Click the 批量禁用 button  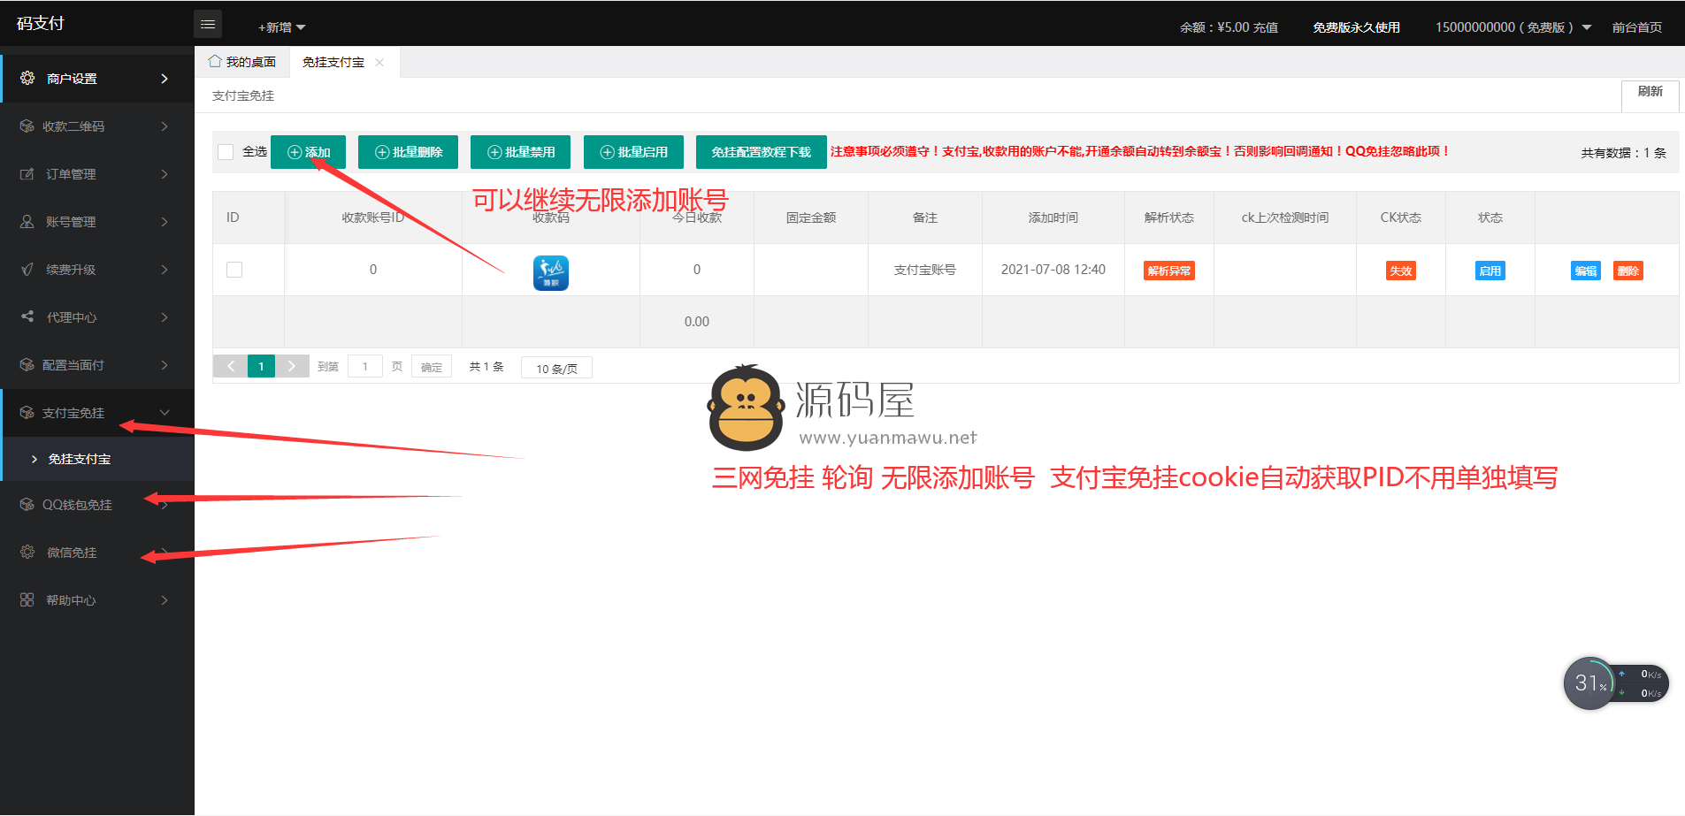tap(521, 152)
